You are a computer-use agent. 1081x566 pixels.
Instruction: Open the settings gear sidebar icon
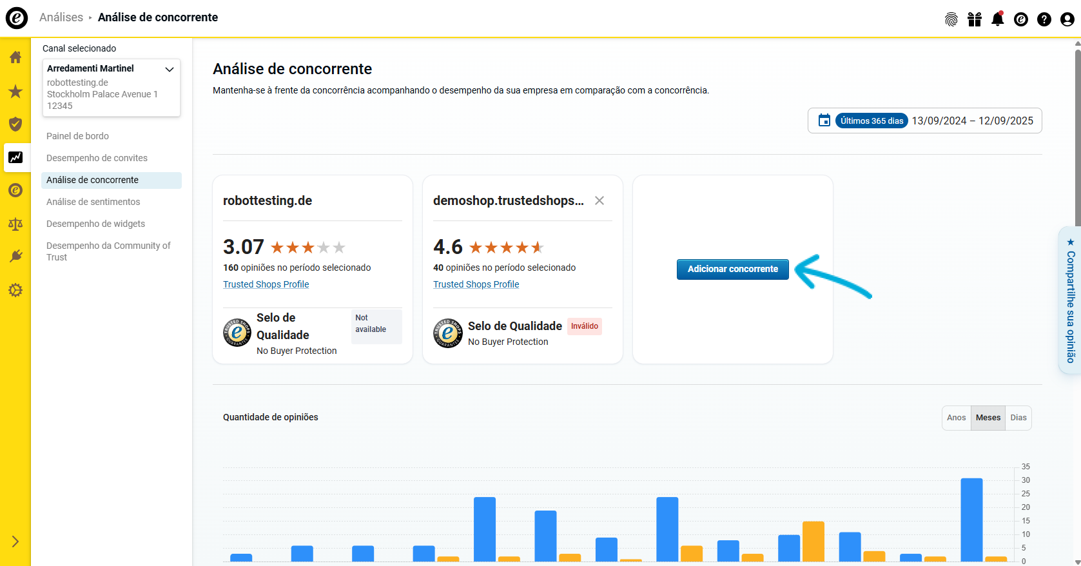15,290
